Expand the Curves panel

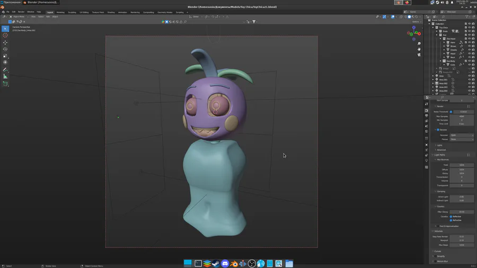(437, 251)
